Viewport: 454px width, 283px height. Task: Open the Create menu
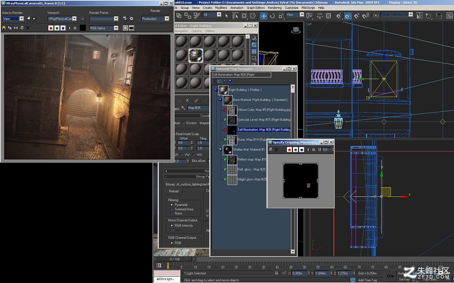point(207,8)
